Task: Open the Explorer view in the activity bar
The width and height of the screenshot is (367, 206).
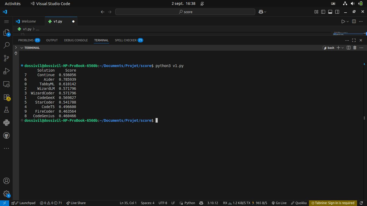Action: point(6,33)
